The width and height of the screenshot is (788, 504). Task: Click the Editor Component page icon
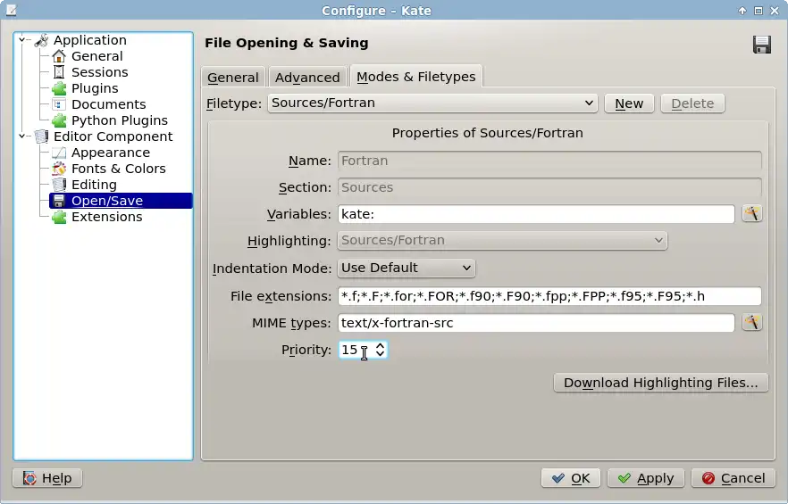[41, 136]
